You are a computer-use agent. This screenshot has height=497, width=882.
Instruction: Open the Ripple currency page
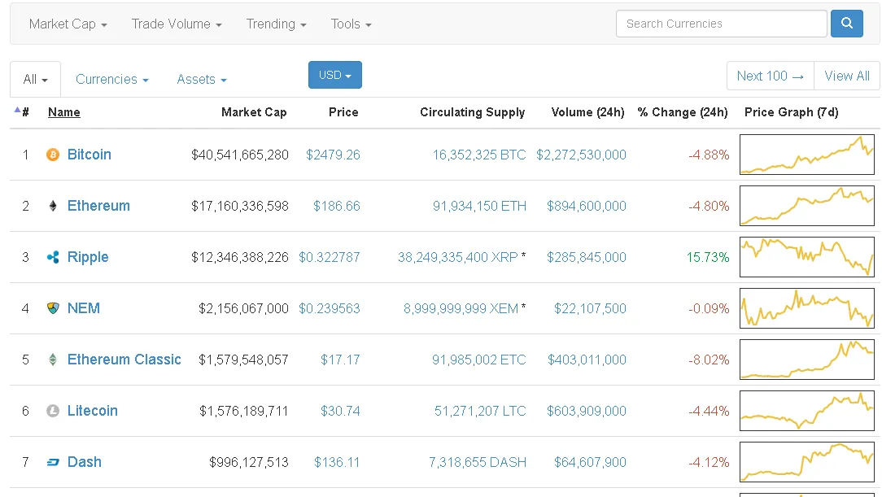[x=88, y=258]
